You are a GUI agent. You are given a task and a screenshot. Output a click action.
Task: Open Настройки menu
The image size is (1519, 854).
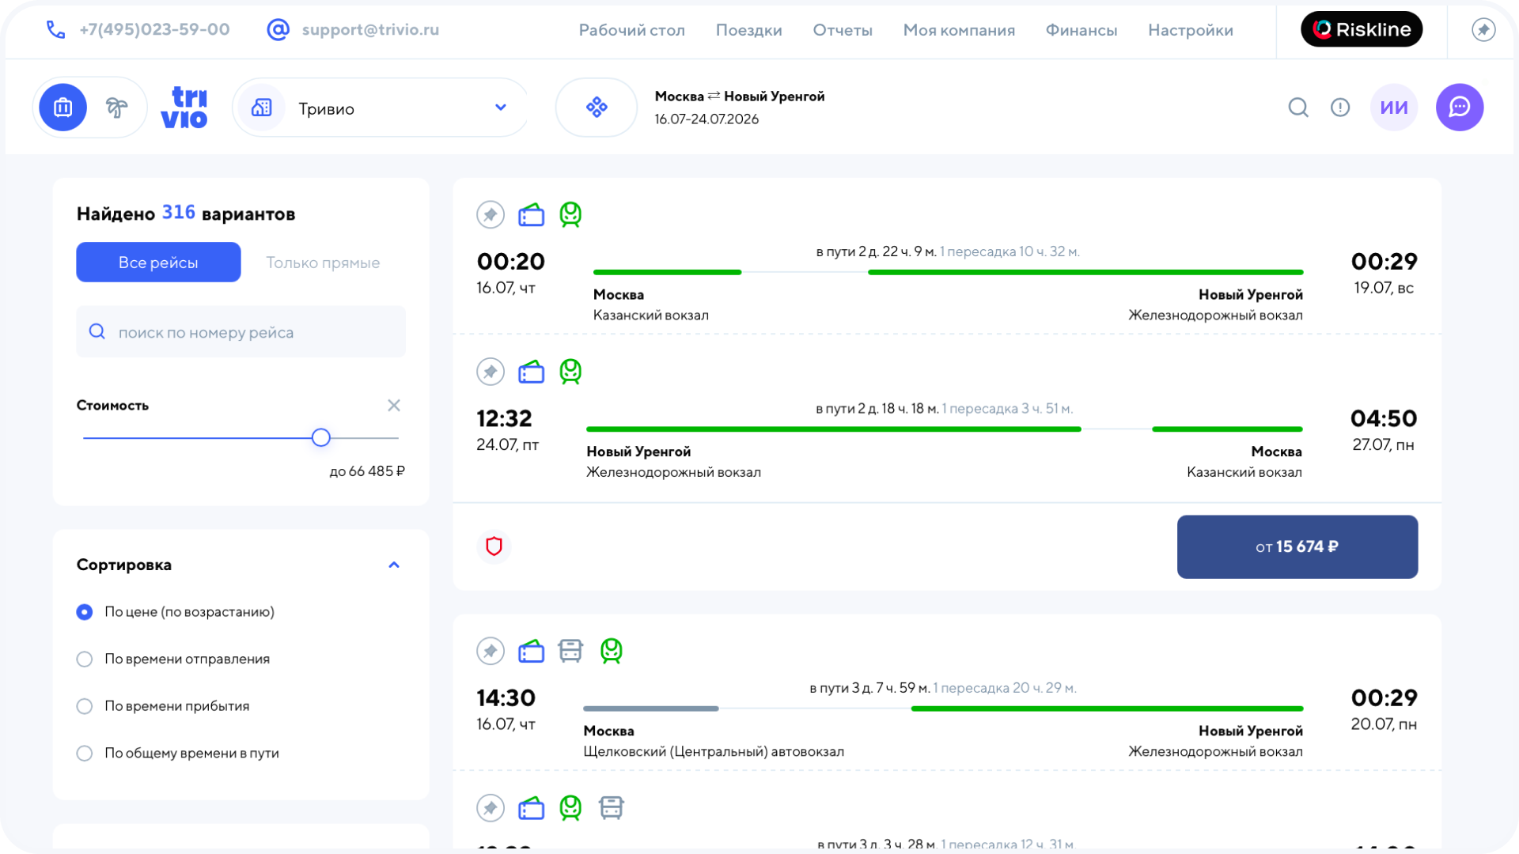1191,30
